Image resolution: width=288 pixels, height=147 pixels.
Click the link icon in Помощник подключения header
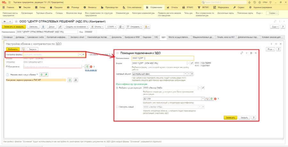tap(242, 53)
